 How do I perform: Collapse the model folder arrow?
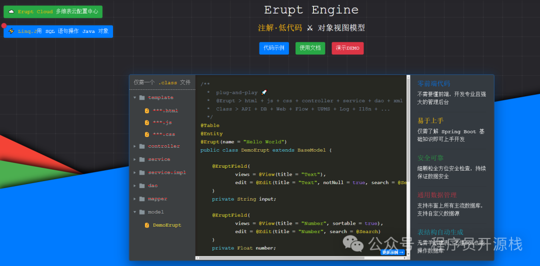(x=135, y=212)
